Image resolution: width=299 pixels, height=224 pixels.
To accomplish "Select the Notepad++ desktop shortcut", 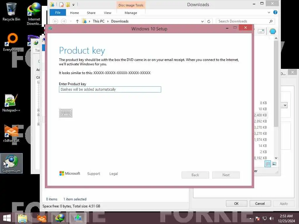I will click(x=11, y=103).
